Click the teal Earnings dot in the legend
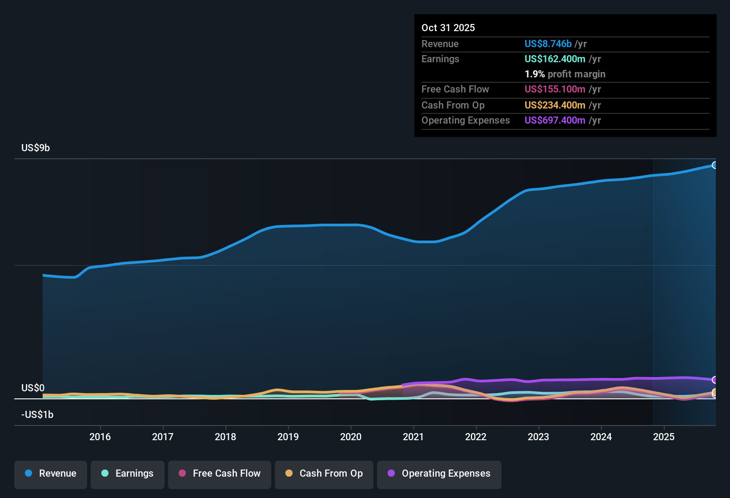 point(105,474)
